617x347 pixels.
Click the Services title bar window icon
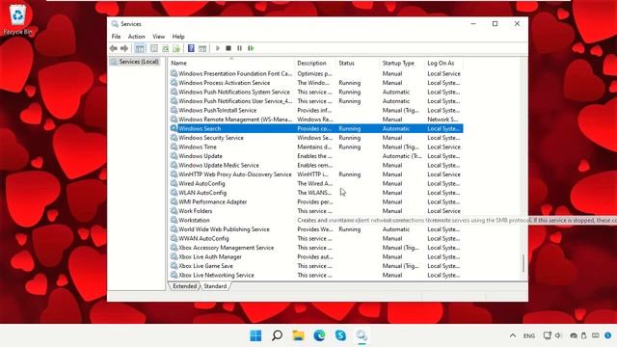coord(115,24)
